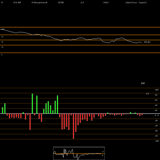Viewport: 160px width, 160px height.
Task: Click the OXLC ticker symbol text
Action: point(106,3)
